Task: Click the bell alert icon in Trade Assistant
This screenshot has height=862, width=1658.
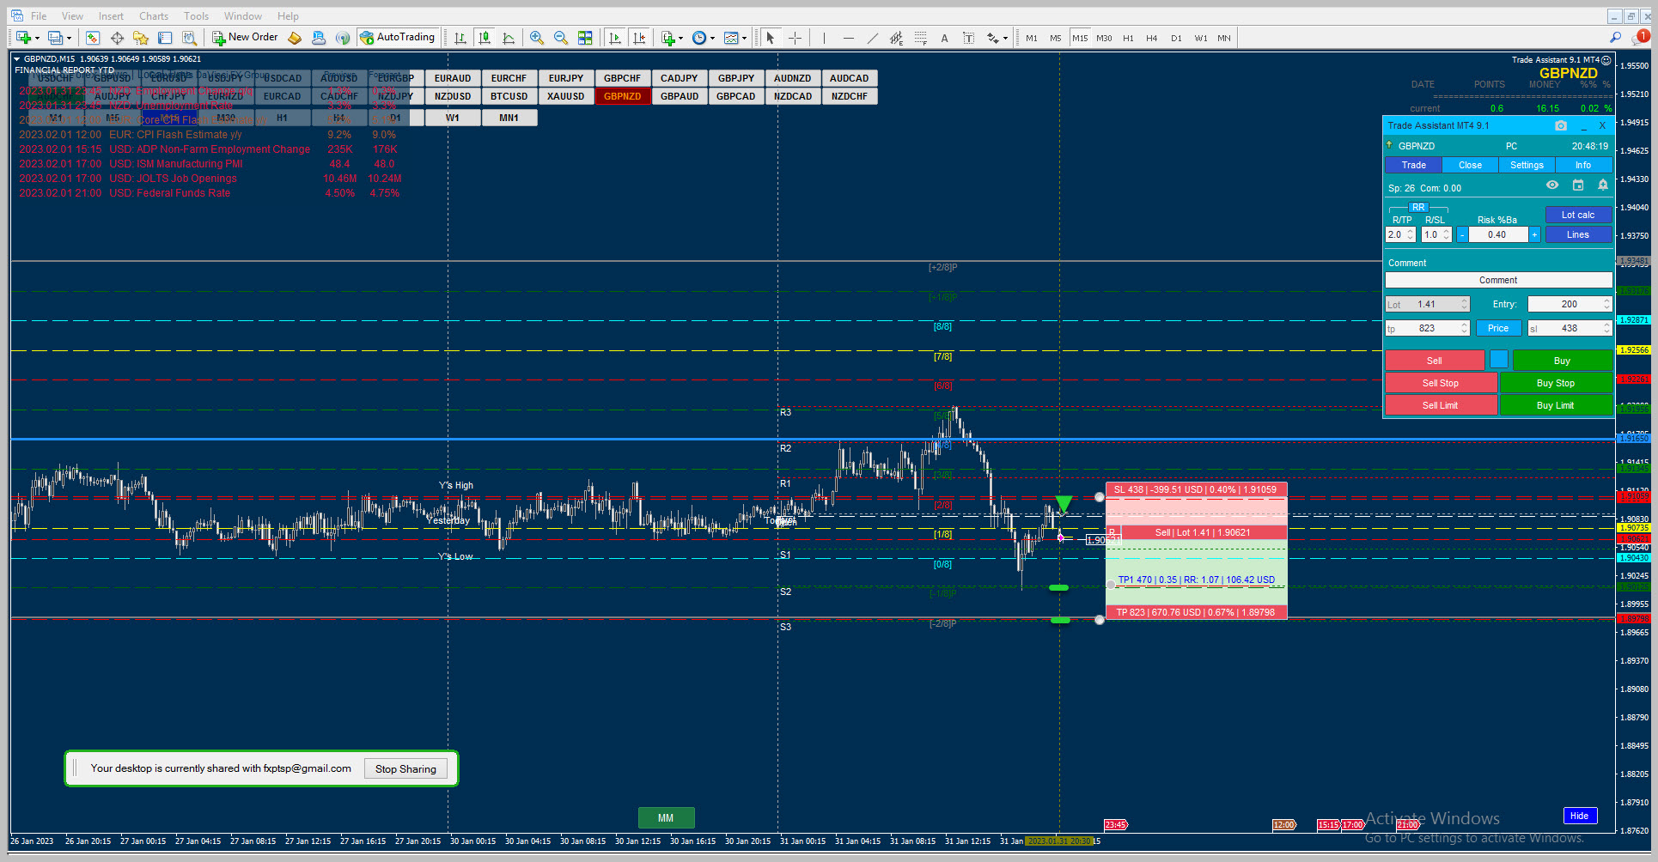Action: tap(1603, 185)
